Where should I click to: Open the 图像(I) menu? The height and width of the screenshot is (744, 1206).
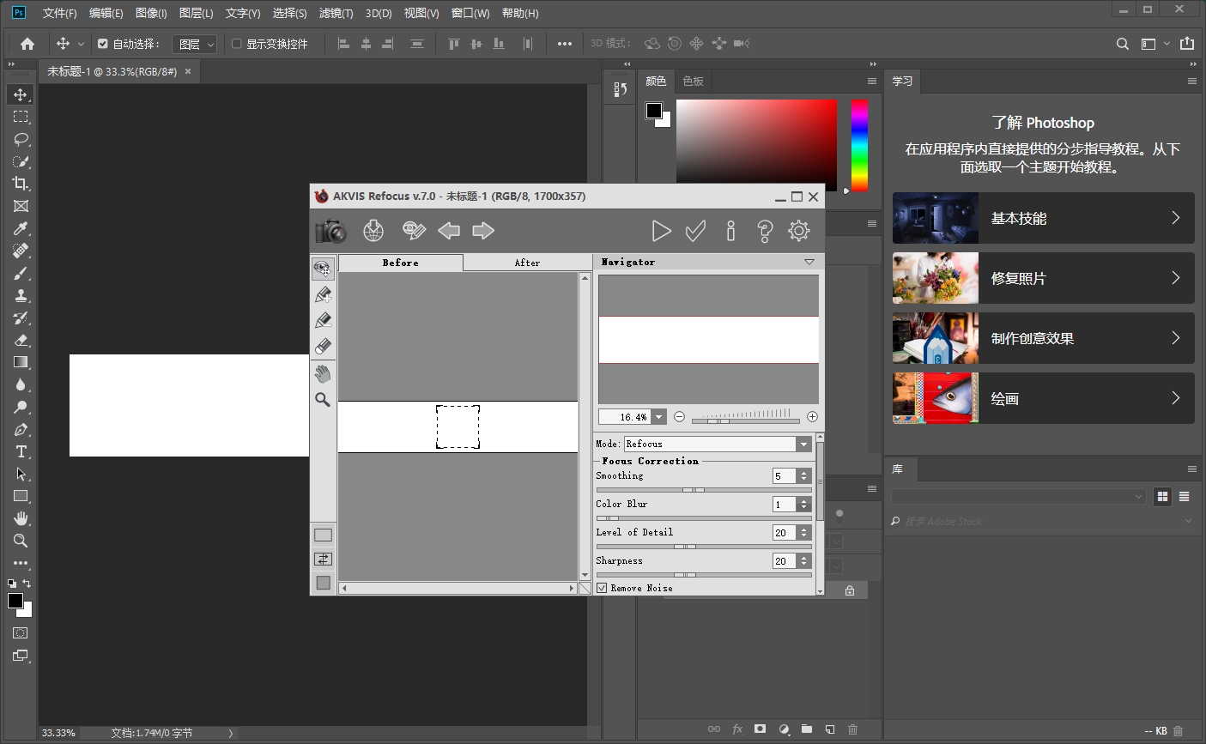click(151, 13)
